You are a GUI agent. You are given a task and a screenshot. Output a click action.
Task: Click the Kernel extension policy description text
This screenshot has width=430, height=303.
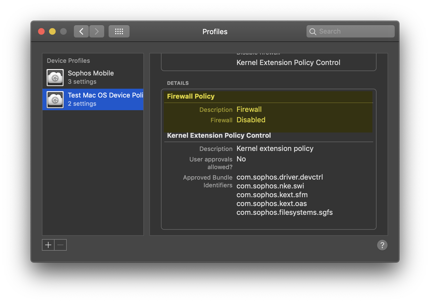[x=275, y=148]
